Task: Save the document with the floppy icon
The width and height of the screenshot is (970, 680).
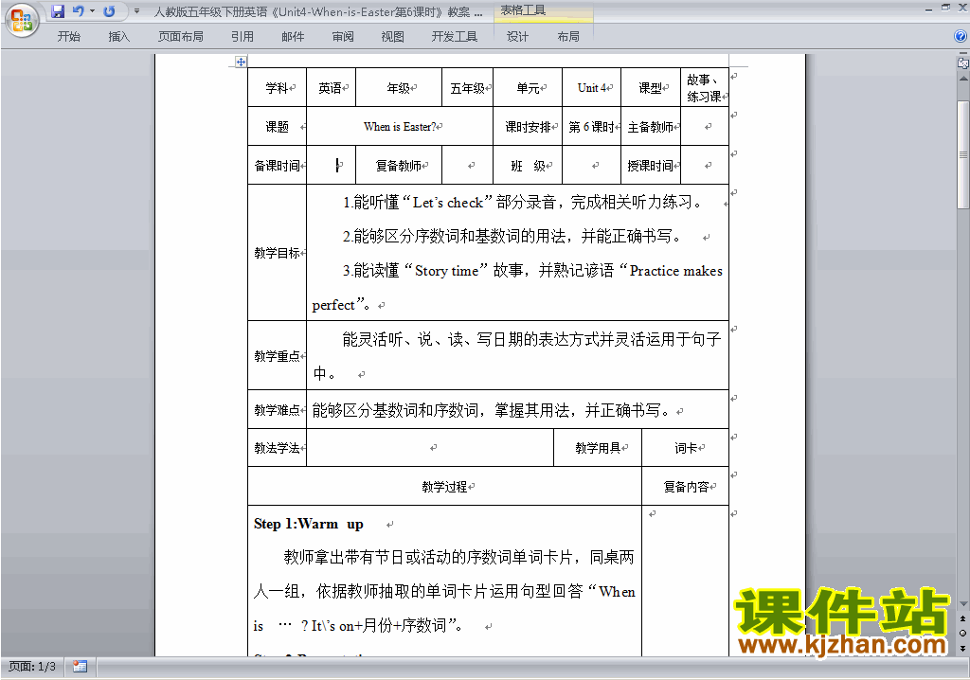Action: tap(58, 11)
